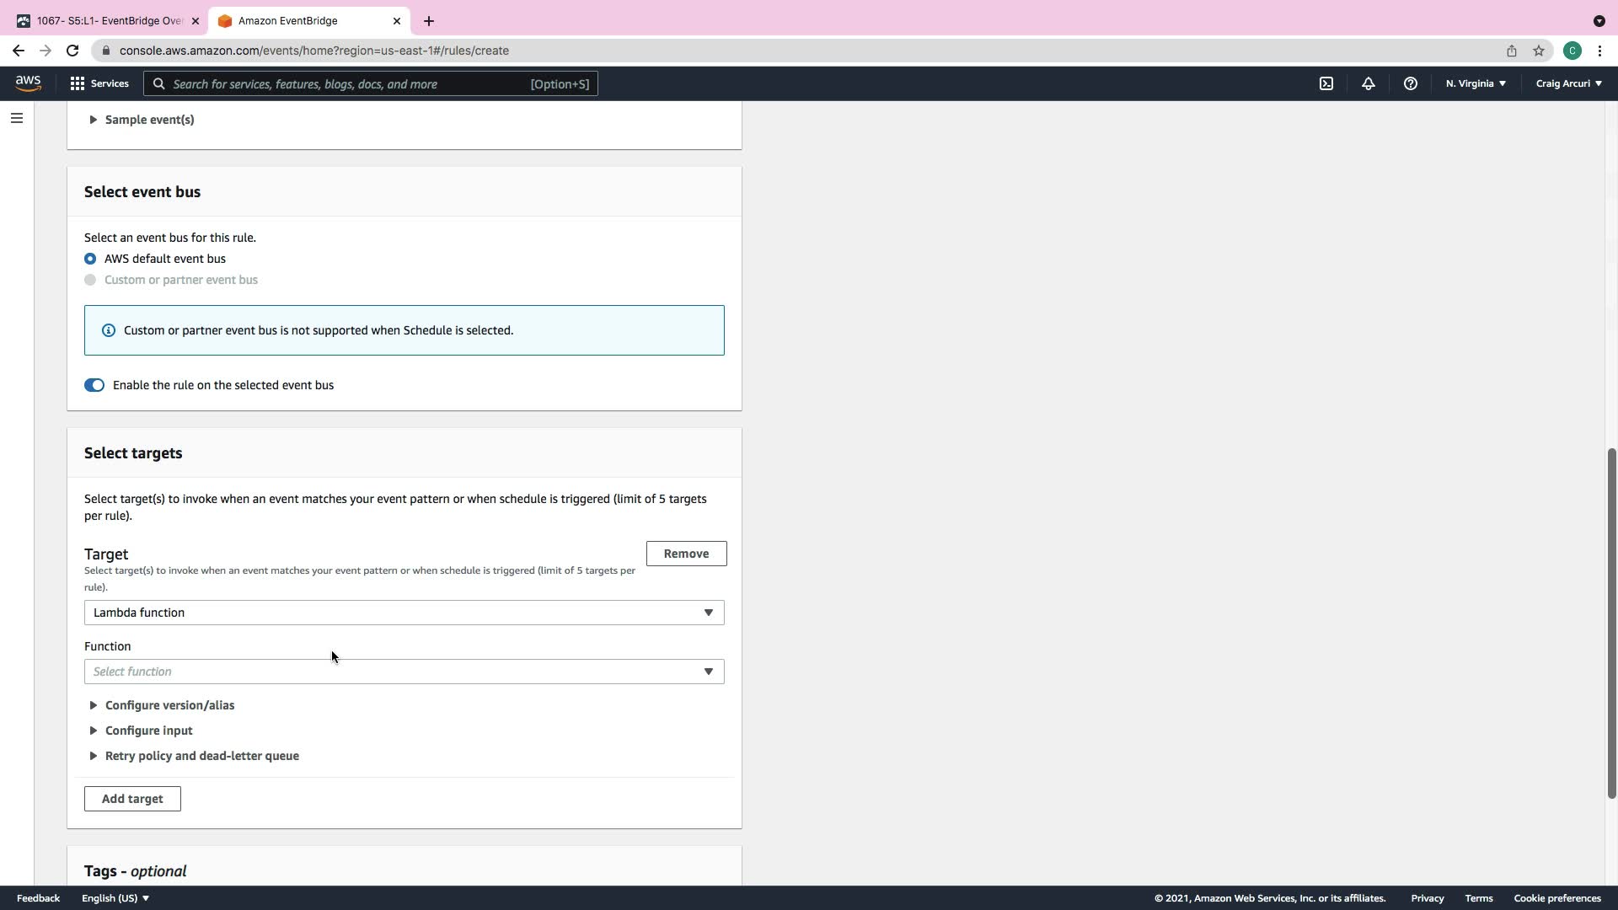Viewport: 1618px width, 910px height.
Task: Switch to the EventBridge Overview browser tab
Action: pyautogui.click(x=108, y=21)
